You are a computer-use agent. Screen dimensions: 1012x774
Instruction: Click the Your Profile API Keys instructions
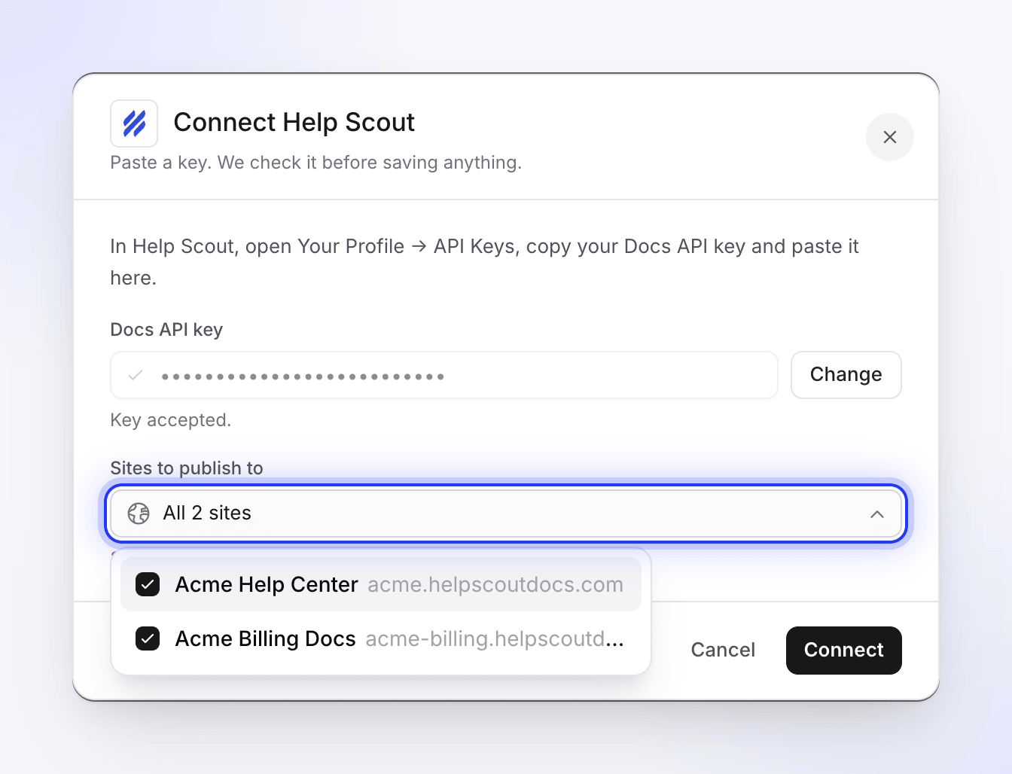point(484,262)
